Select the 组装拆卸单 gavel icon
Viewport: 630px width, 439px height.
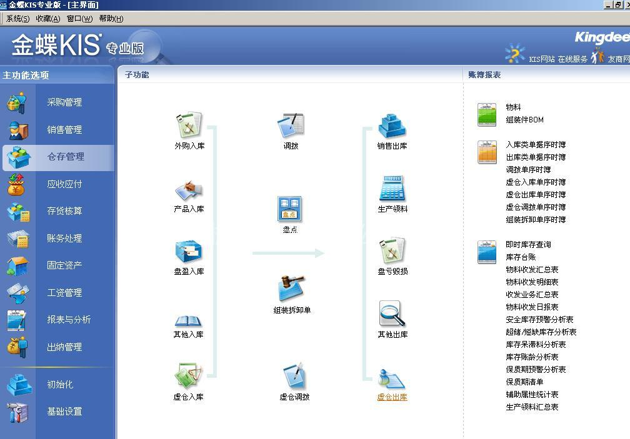pyautogui.click(x=292, y=288)
